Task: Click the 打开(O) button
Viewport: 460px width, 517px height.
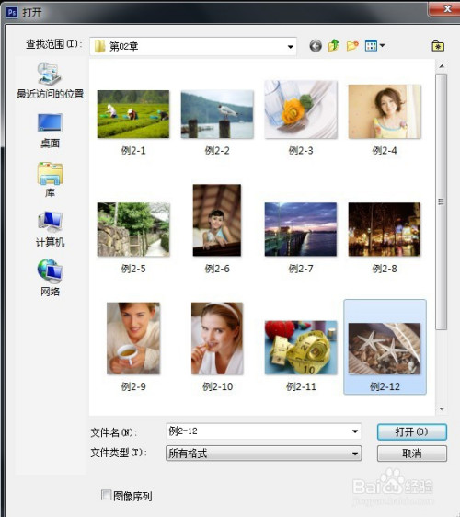Action: pyautogui.click(x=412, y=432)
